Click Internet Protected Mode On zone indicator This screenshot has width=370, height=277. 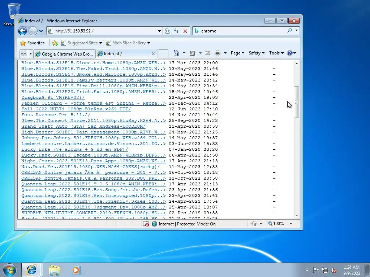click(x=184, y=224)
